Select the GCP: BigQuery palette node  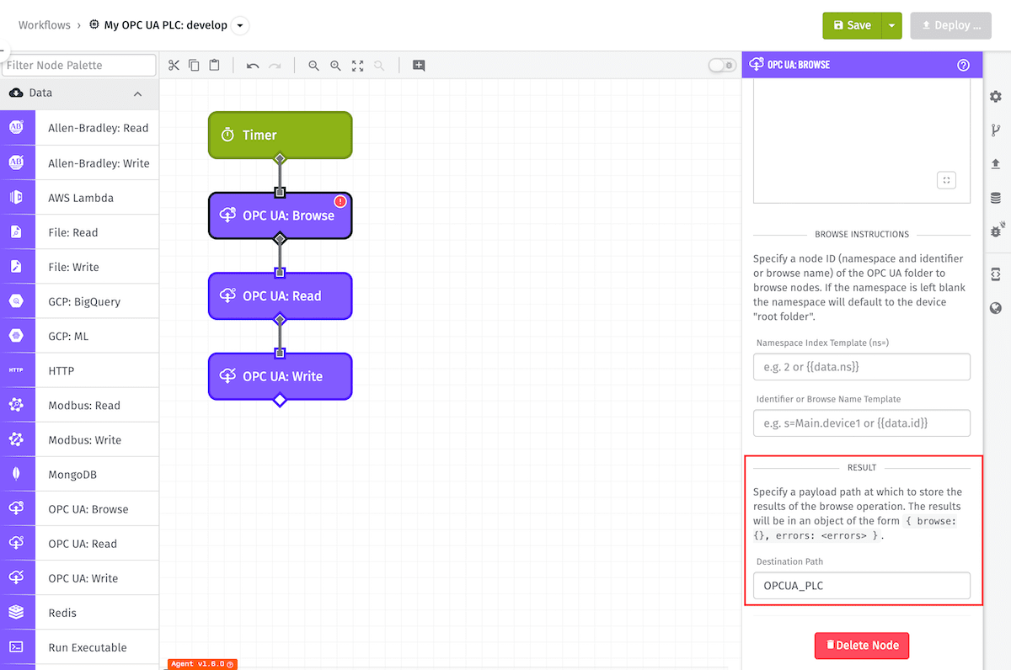[x=79, y=301]
